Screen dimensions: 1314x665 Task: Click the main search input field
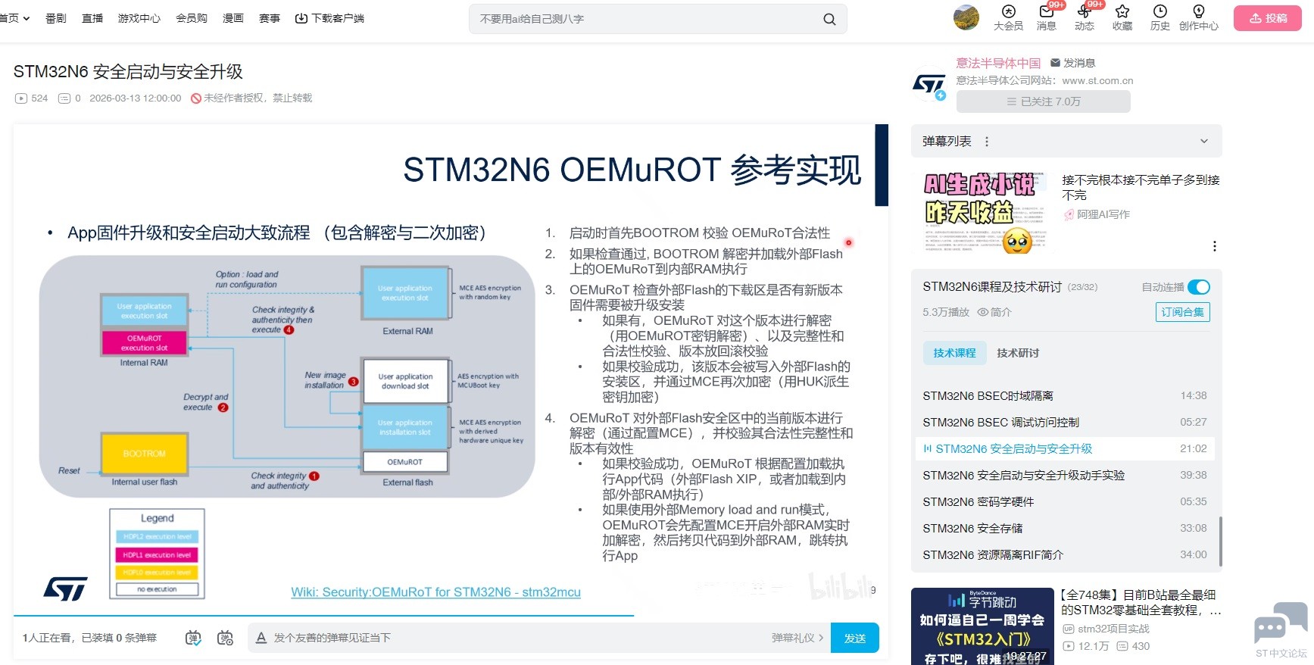(x=649, y=19)
